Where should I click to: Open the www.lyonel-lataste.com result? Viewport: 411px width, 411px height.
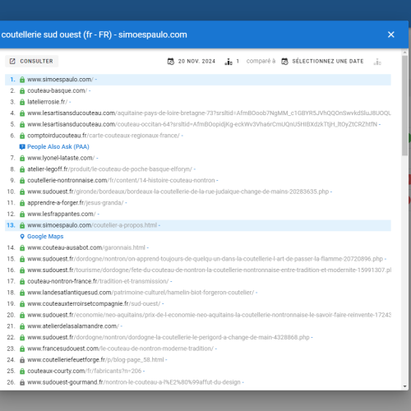(x=61, y=158)
